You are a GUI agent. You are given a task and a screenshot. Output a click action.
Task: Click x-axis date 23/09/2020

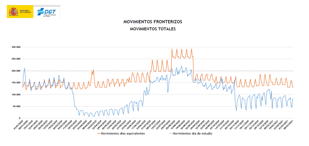pos(205,124)
